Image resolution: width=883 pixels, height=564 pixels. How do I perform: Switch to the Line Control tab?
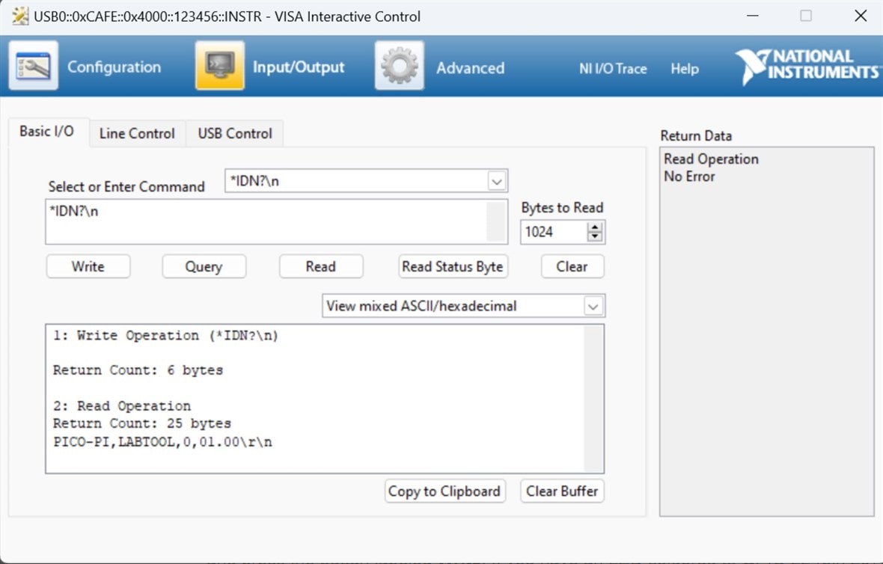click(x=137, y=133)
